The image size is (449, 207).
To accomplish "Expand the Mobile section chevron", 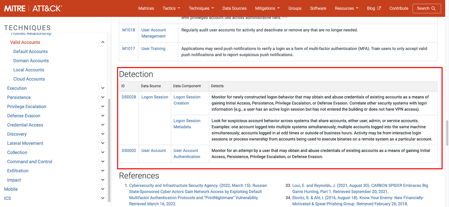I will coord(102,189).
